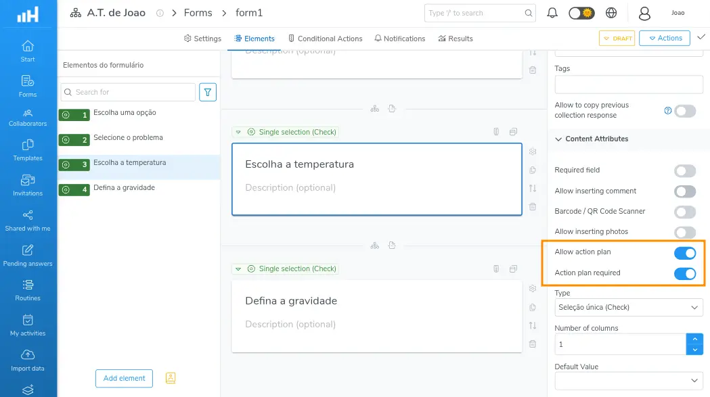Click Description field of Escolha a temperatura

point(290,187)
